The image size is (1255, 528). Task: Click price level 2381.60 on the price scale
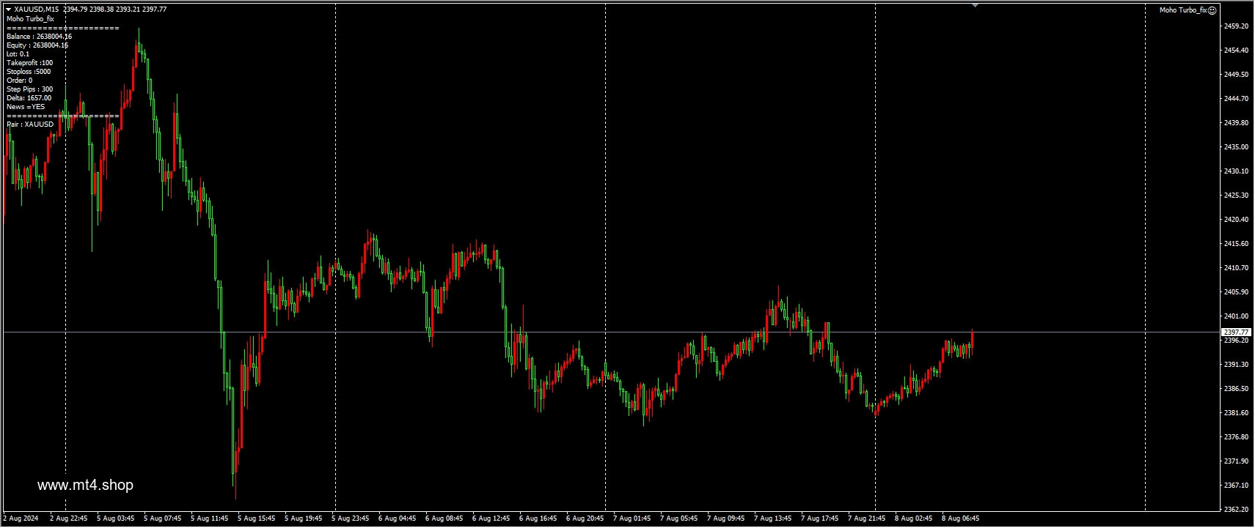[1237, 413]
